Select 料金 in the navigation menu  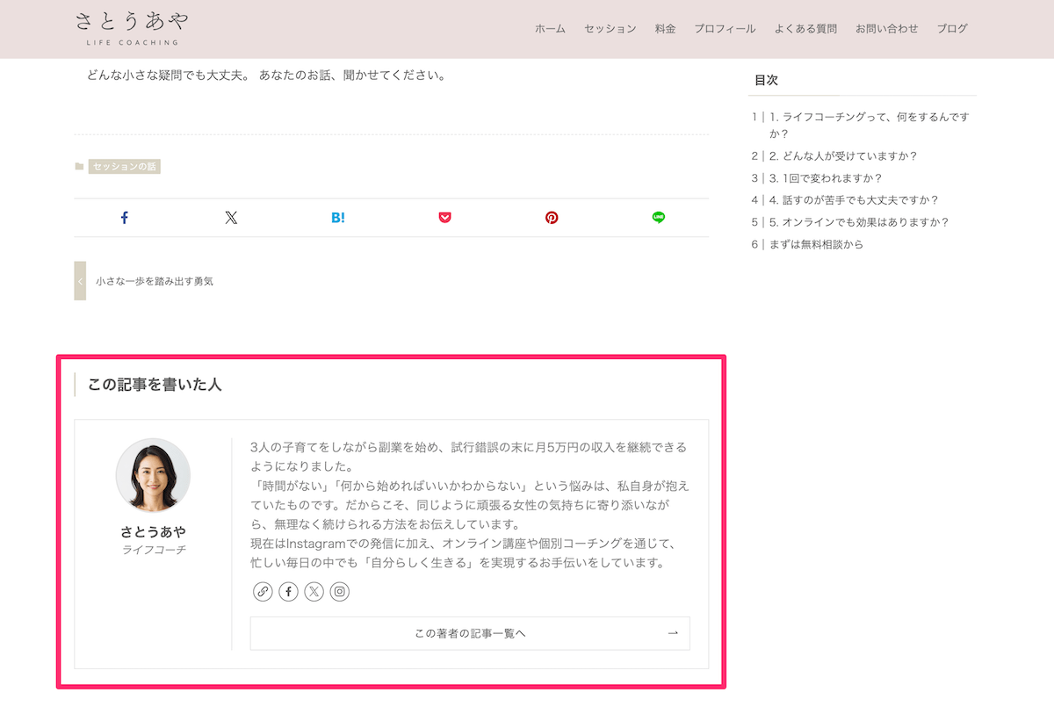point(665,28)
